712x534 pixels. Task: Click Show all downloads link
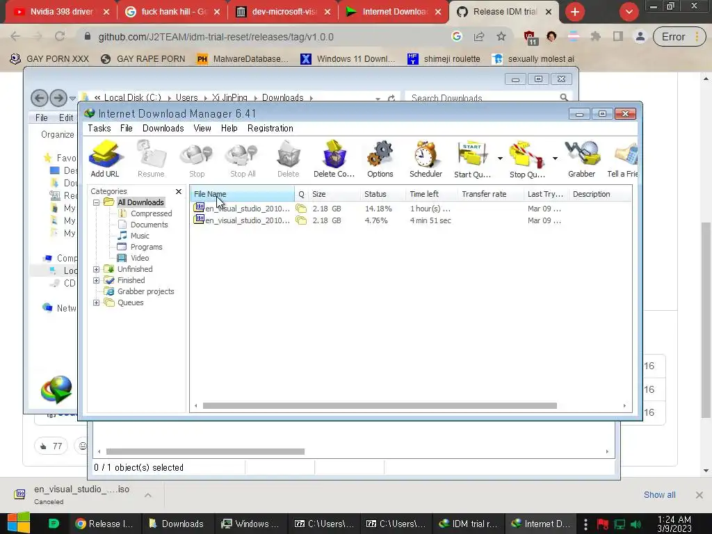[659, 495]
